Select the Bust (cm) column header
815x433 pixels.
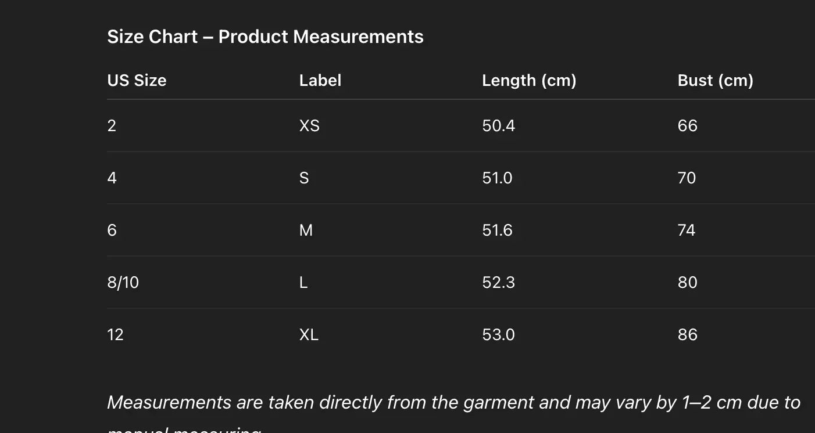point(715,80)
